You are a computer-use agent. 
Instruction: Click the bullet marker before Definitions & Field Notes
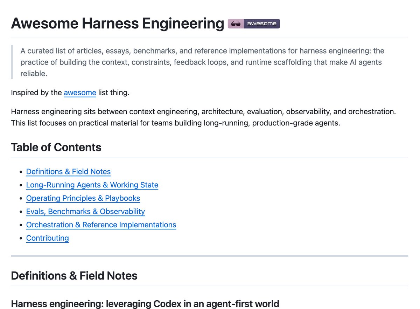[21, 172]
